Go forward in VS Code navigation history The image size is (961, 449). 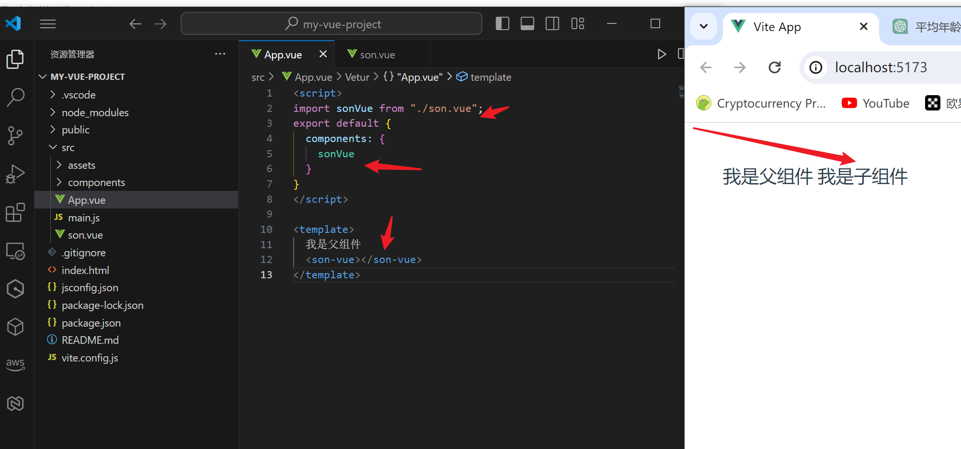160,24
